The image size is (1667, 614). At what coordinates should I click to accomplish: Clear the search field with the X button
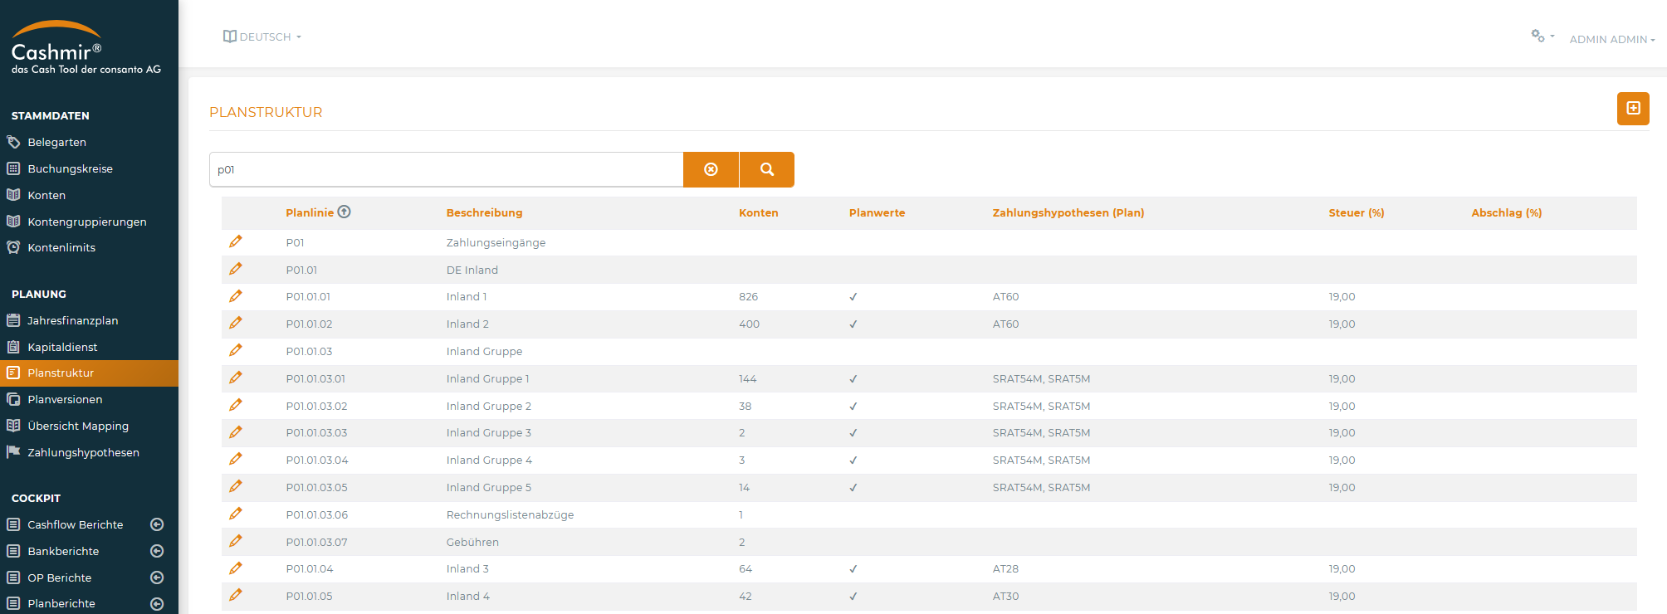click(711, 169)
